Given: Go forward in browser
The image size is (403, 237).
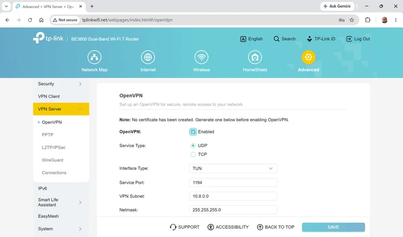Looking at the screenshot, I should pyautogui.click(x=18, y=20).
